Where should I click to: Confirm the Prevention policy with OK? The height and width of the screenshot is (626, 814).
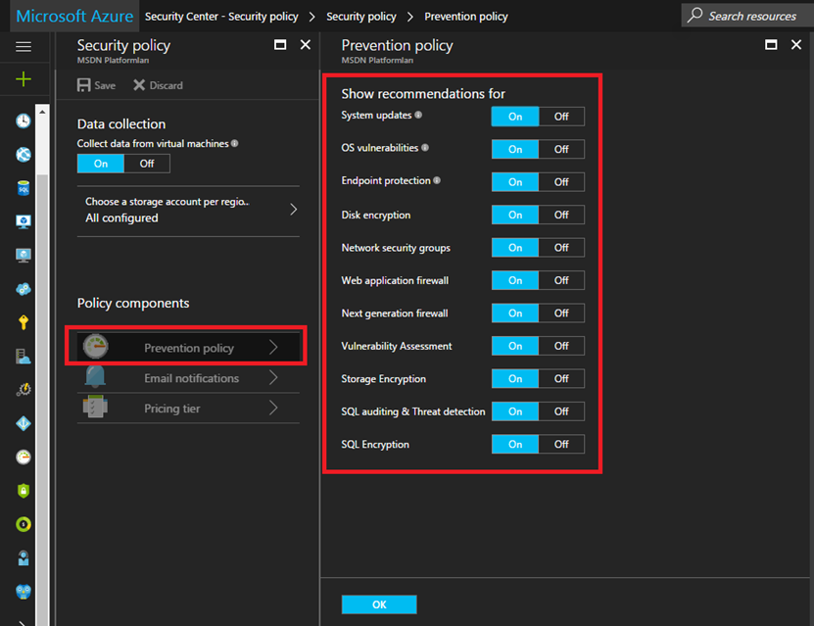pyautogui.click(x=379, y=604)
